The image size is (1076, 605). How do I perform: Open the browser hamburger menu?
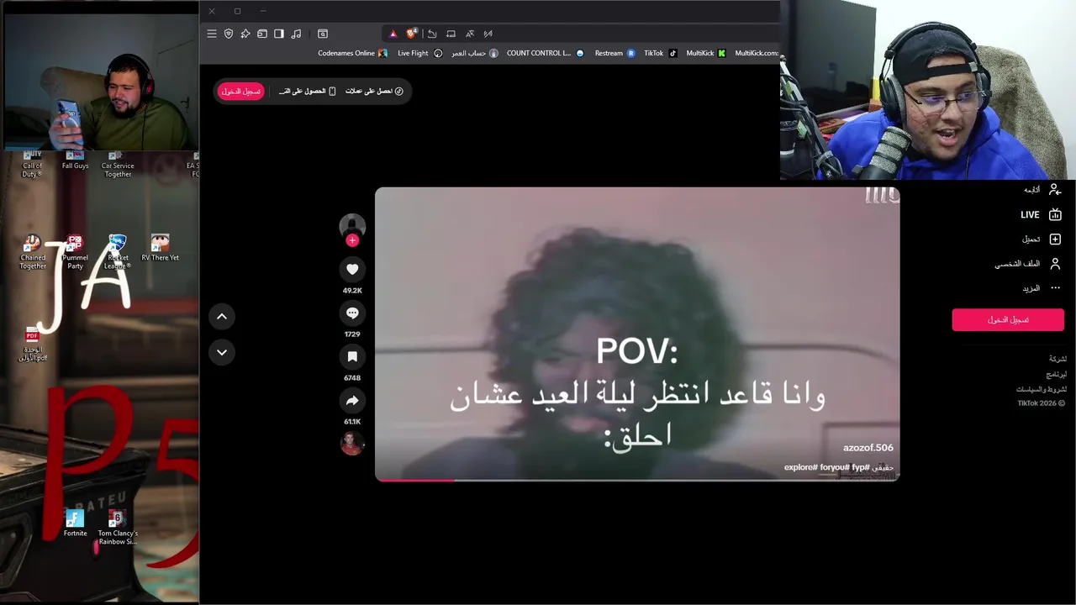pos(212,34)
